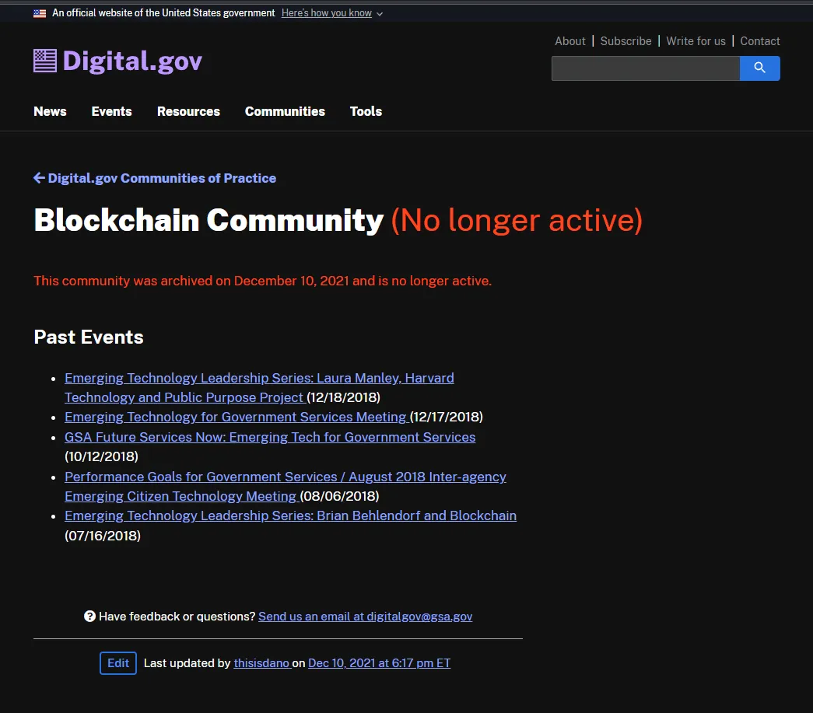The width and height of the screenshot is (813, 713).
Task: Open the Laura Manley Harvard event link
Action: point(259,387)
